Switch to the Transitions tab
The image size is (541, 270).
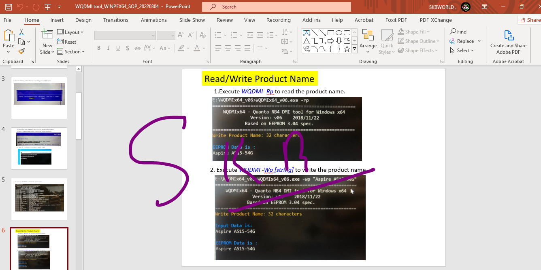(x=116, y=20)
